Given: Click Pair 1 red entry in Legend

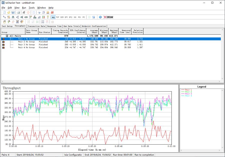Looking at the screenshot, I should click(x=188, y=90).
